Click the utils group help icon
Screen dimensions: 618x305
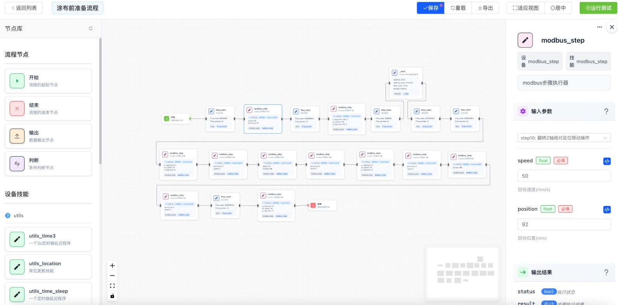(x=8, y=216)
